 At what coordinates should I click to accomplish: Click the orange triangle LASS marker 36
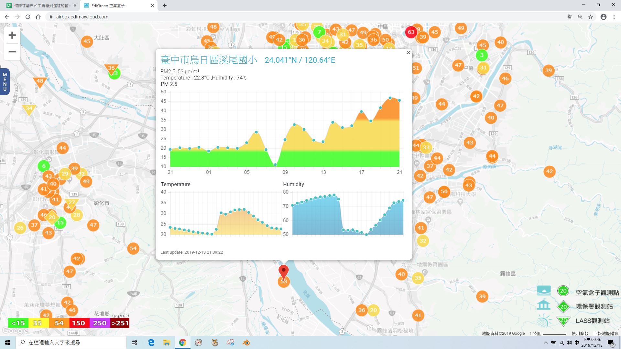coord(111,69)
